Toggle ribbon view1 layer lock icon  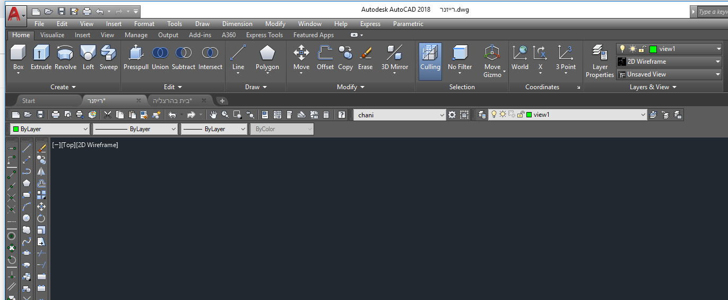643,48
